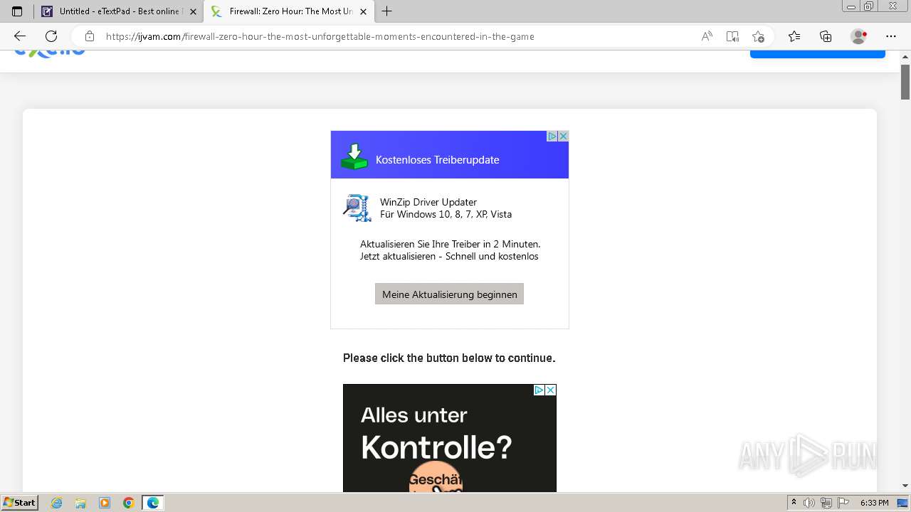Select the Firewall: Zero Hour tab
This screenshot has height=512, width=911.
(288, 11)
